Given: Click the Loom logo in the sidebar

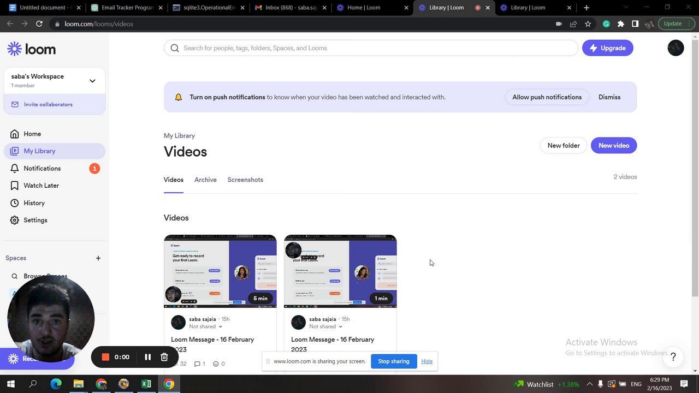Looking at the screenshot, I should coord(31,49).
